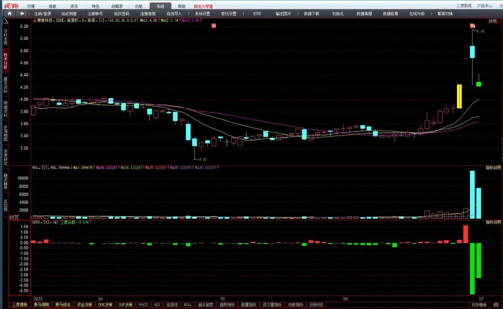Select the 趋势指标 bottom tab

[x=227, y=304]
